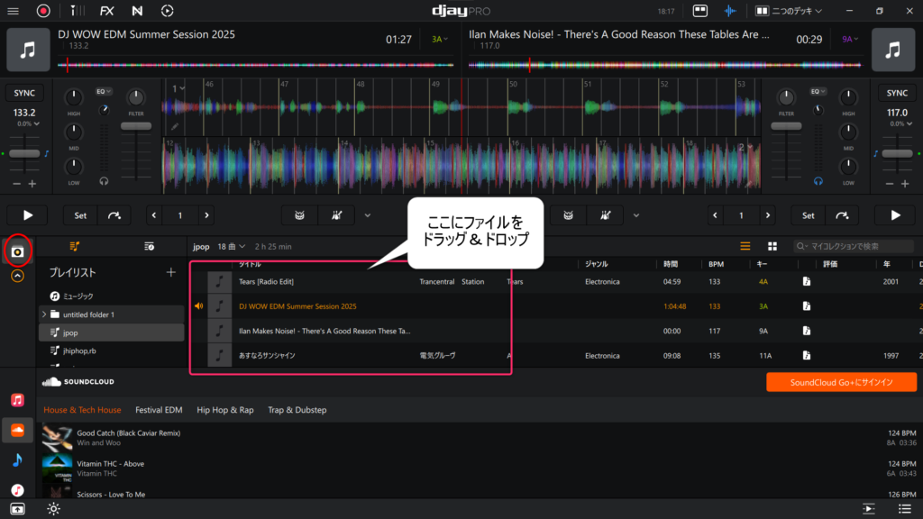The height and width of the screenshot is (519, 923).
Task: Click the SoundCloud Go+ sign-in button
Action: tap(841, 383)
